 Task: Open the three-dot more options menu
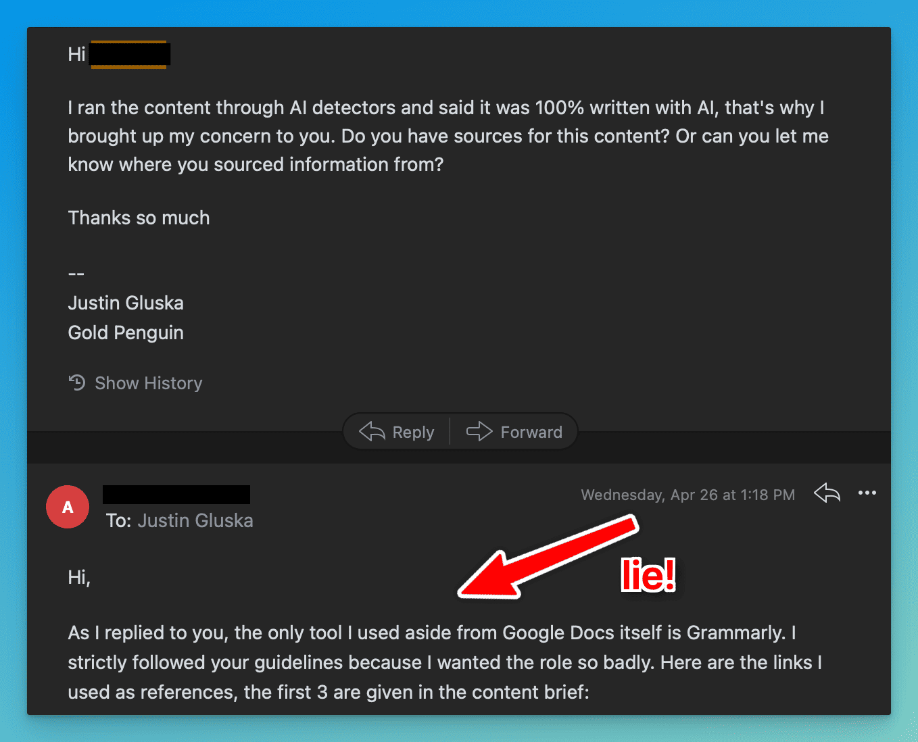[x=867, y=493]
